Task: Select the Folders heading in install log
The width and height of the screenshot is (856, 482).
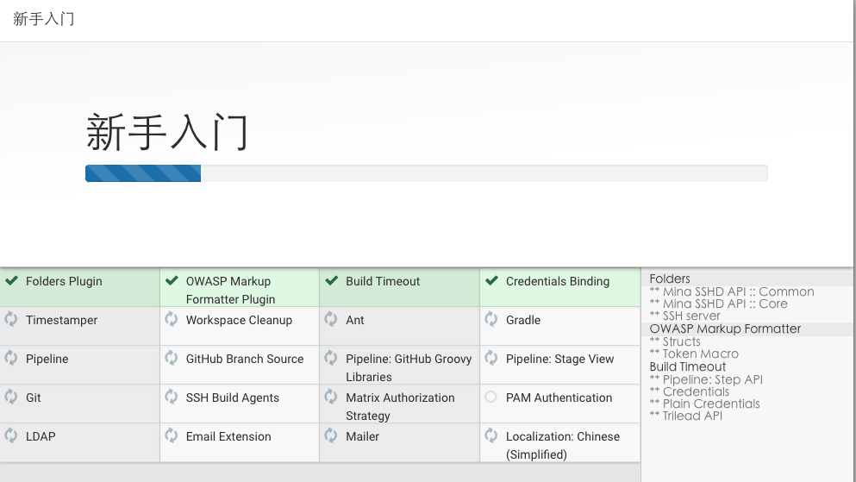Action: pos(670,279)
